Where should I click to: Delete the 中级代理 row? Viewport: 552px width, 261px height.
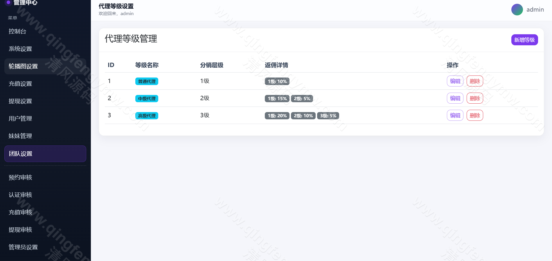tap(475, 98)
